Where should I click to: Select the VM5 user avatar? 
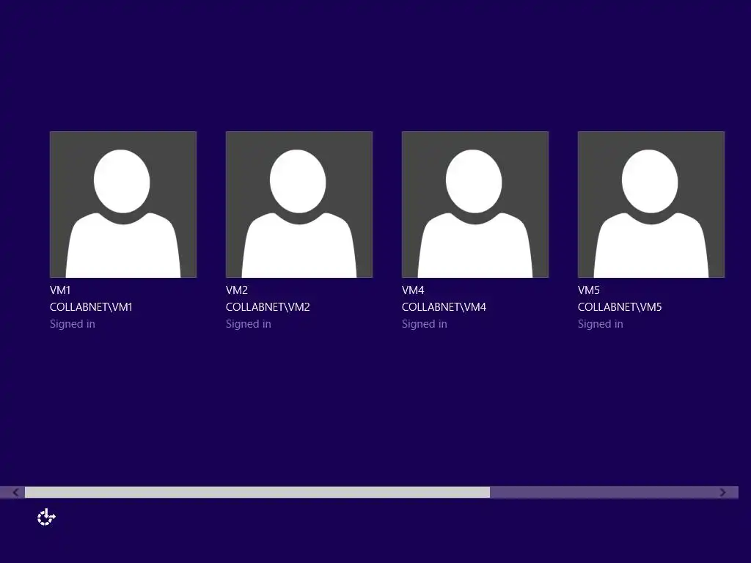click(x=651, y=205)
